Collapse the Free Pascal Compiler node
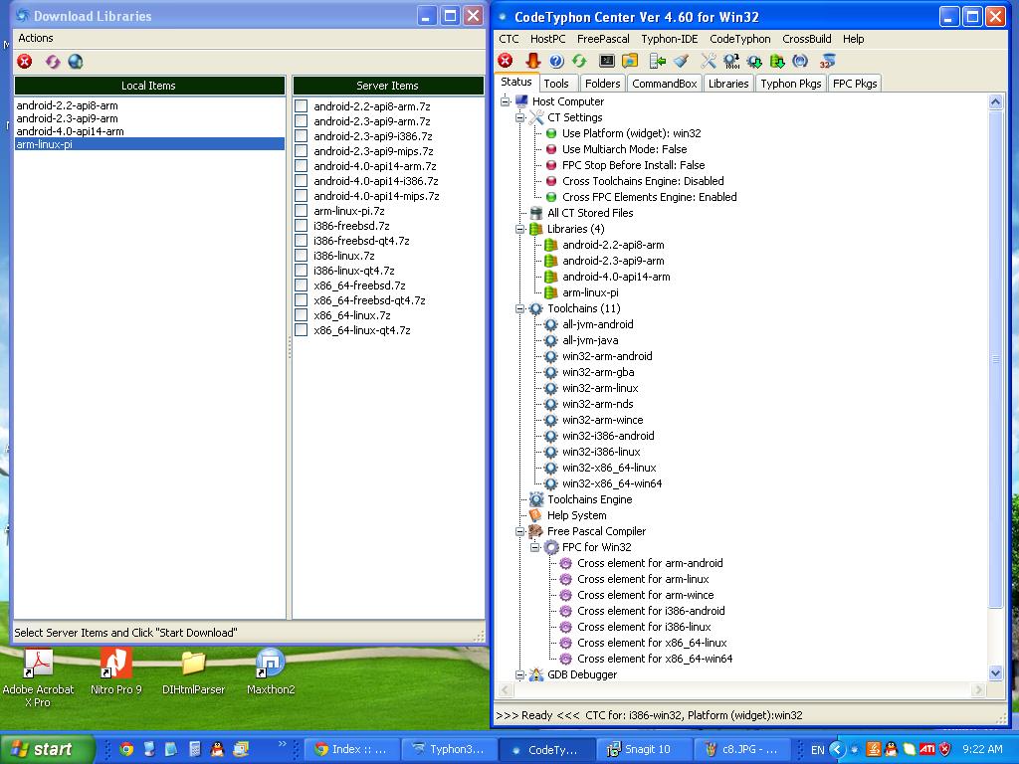Image resolution: width=1019 pixels, height=764 pixels. tap(519, 531)
